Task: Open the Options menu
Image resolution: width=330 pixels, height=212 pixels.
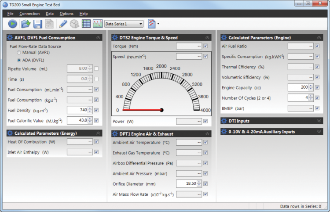Action: pos(66,14)
